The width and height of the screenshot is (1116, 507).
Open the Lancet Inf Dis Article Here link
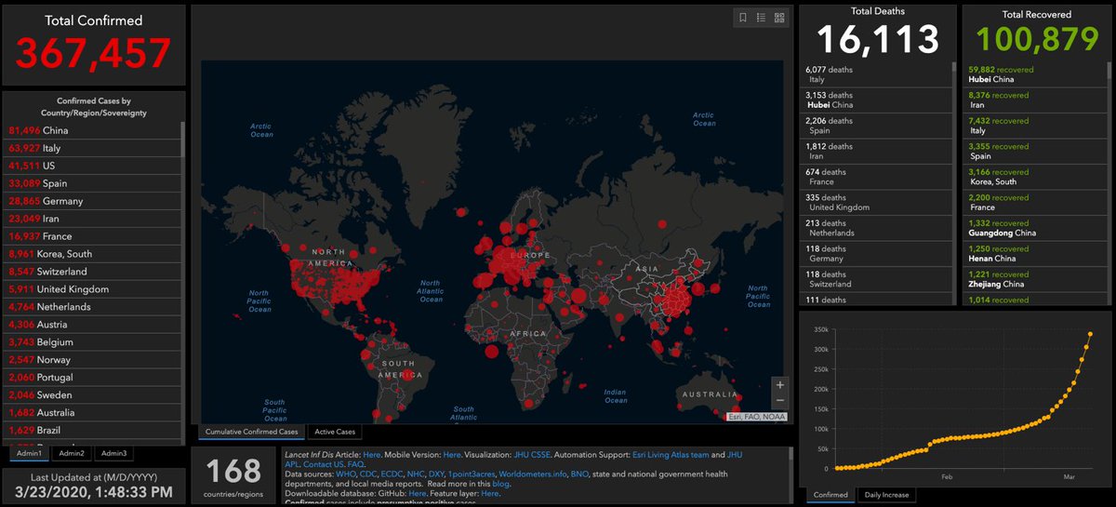tap(372, 455)
